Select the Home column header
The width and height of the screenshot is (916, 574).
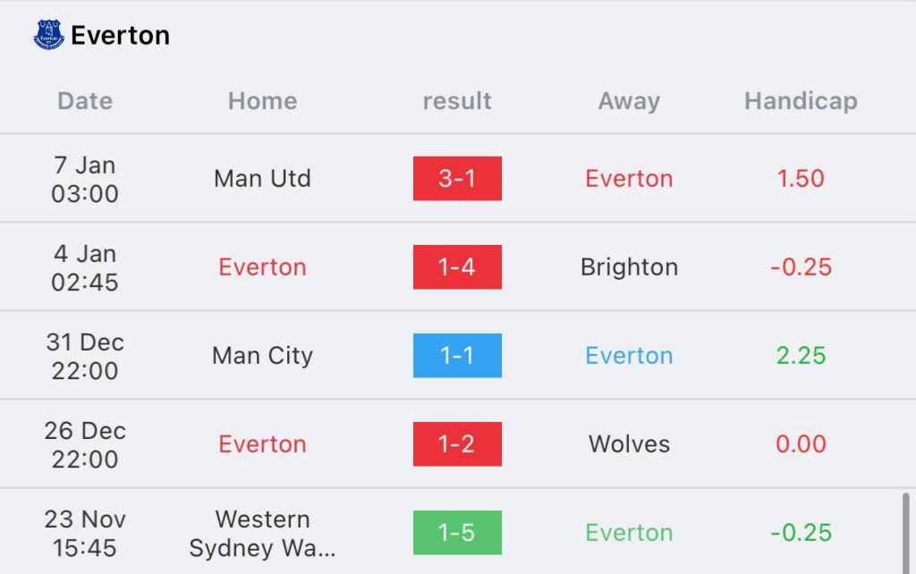tap(262, 101)
